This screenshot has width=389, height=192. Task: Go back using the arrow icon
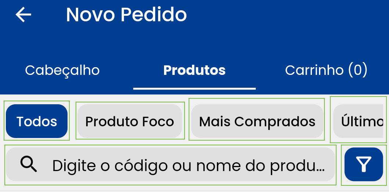tap(23, 15)
